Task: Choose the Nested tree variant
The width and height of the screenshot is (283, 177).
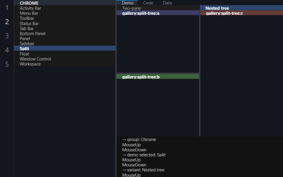Action: click(x=241, y=8)
